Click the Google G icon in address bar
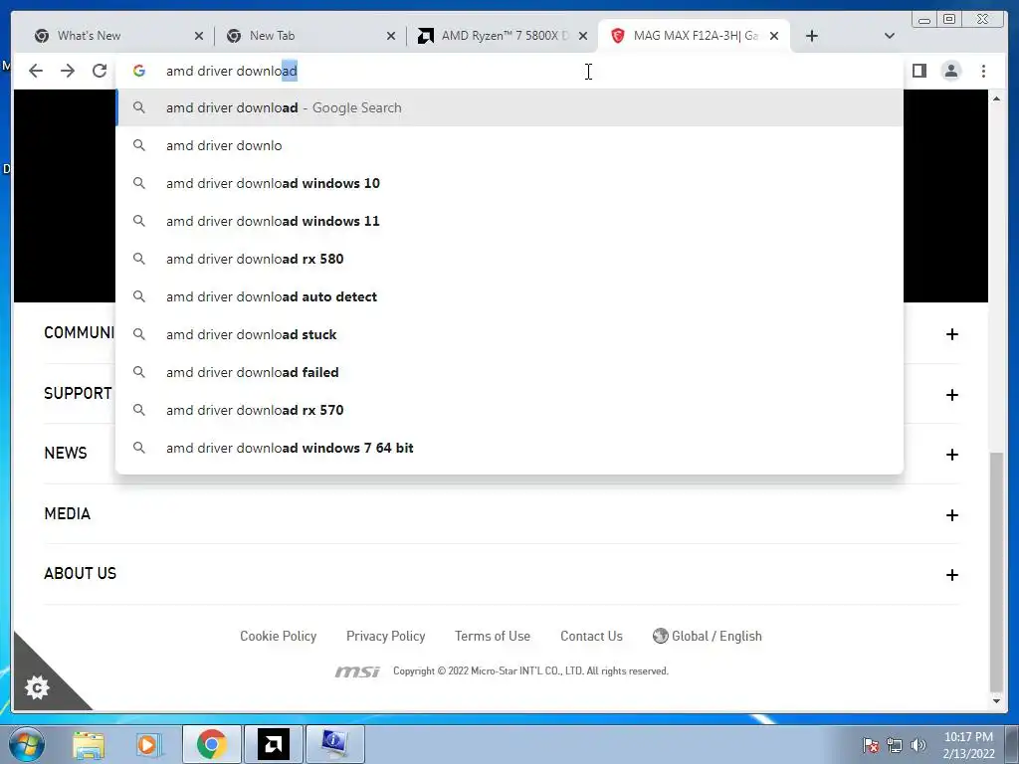The height and width of the screenshot is (764, 1019). pyautogui.click(x=139, y=71)
